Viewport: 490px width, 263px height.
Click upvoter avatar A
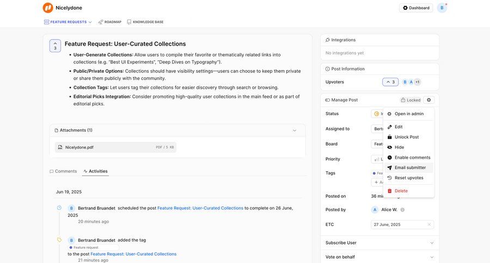pos(411,82)
